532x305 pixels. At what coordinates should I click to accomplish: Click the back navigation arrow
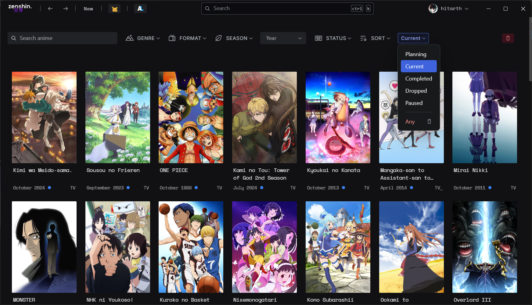pyautogui.click(x=50, y=9)
